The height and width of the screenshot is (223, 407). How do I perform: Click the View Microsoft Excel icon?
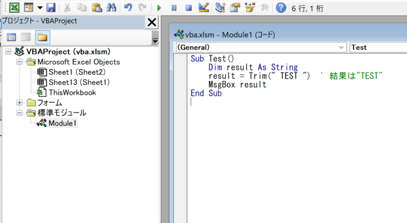[14, 8]
